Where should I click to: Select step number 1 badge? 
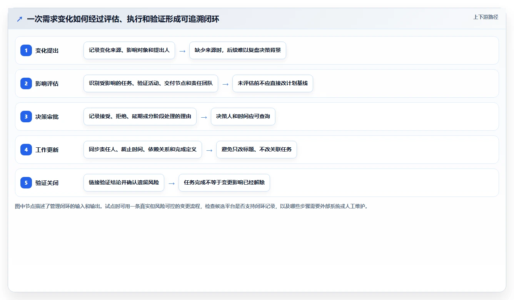click(x=26, y=50)
